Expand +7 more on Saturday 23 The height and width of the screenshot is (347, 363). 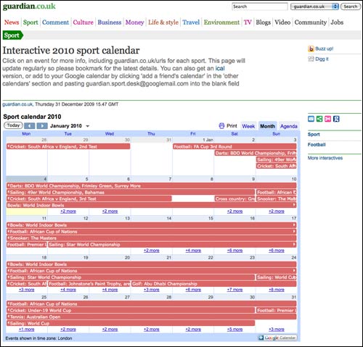coord(234,290)
